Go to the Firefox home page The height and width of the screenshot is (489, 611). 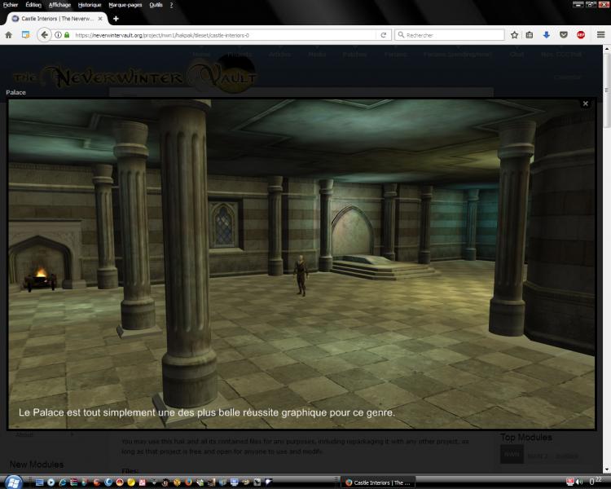click(9, 35)
